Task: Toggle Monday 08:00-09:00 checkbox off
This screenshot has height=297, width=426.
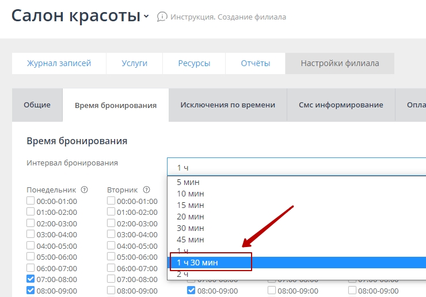Action: tap(31, 291)
